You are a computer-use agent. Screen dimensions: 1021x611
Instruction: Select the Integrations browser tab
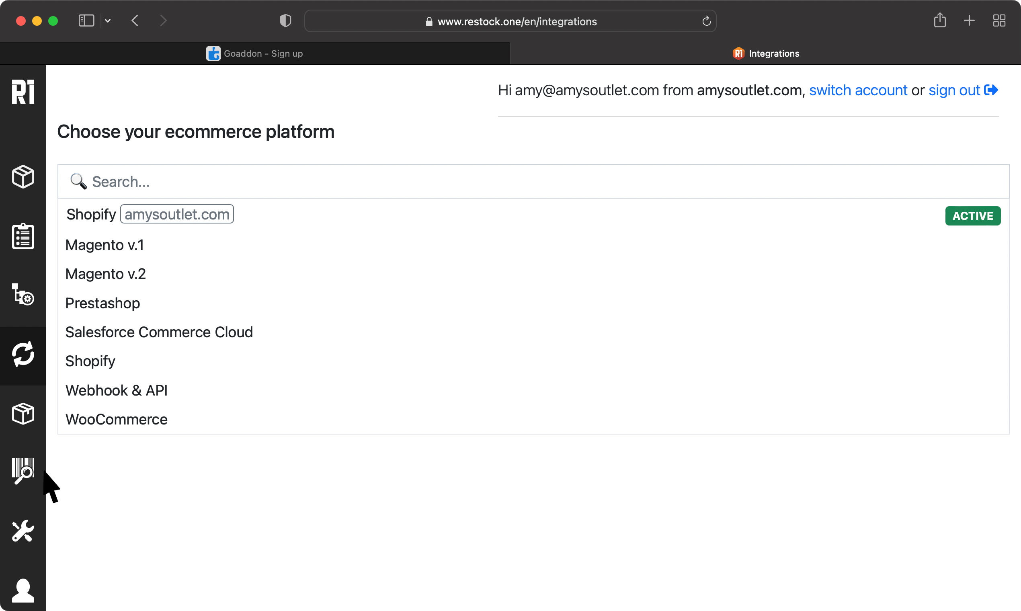tap(765, 53)
